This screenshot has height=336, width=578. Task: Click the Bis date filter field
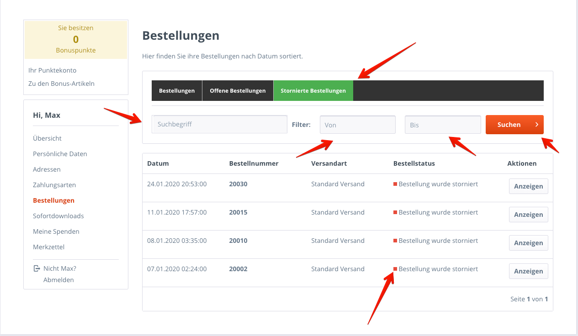point(443,125)
